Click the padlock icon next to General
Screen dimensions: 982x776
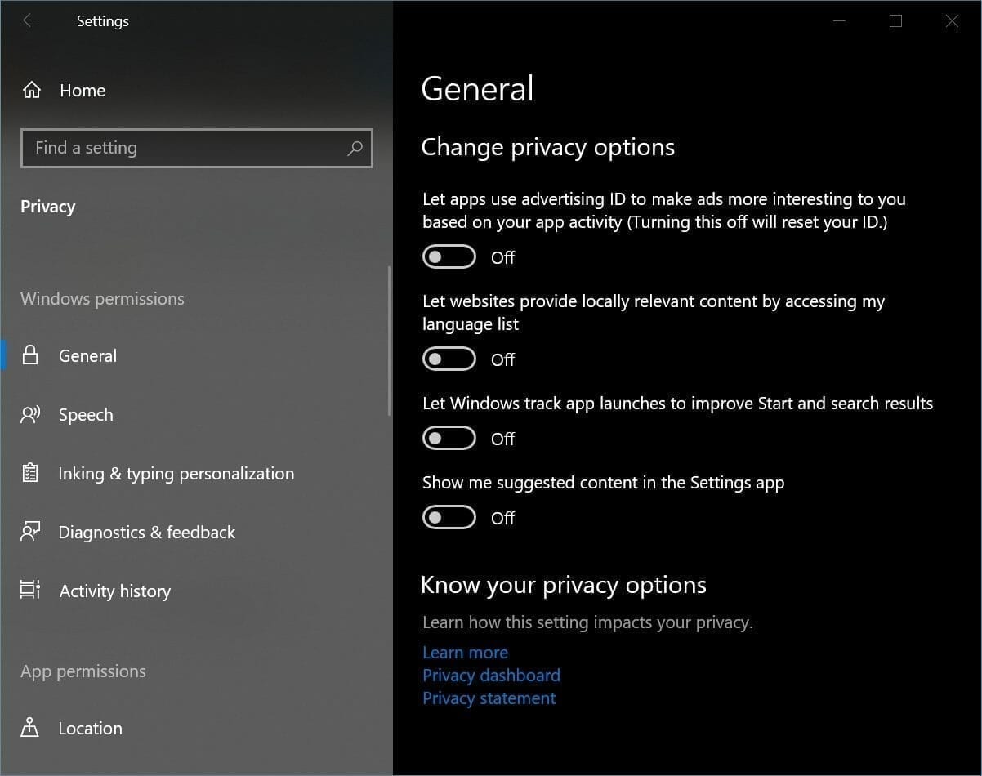[30, 355]
